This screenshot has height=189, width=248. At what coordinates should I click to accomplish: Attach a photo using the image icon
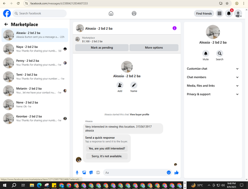84,173
